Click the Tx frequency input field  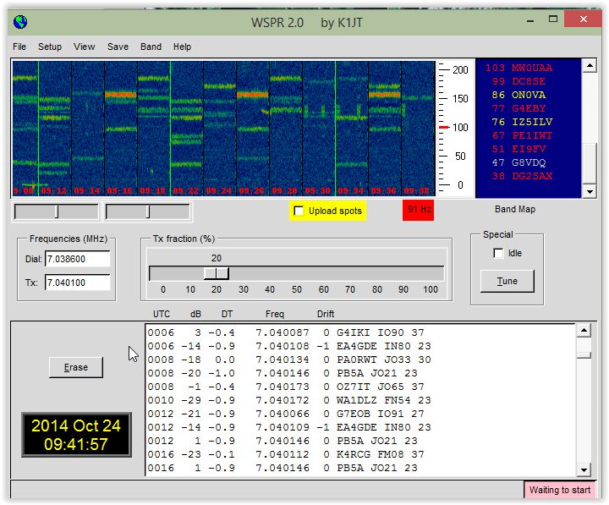point(78,283)
